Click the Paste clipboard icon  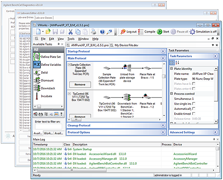(85, 32)
